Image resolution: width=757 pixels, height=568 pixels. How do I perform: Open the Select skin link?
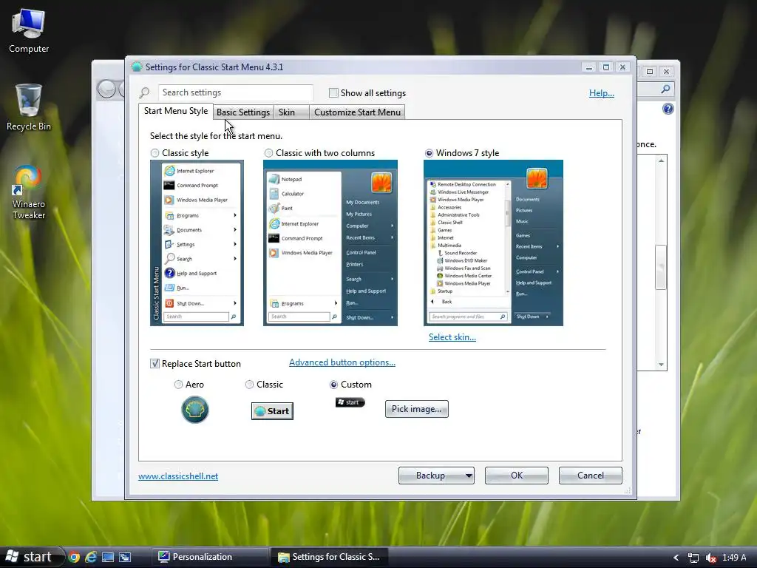tap(452, 337)
